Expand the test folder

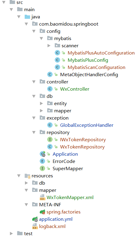[11, 233]
